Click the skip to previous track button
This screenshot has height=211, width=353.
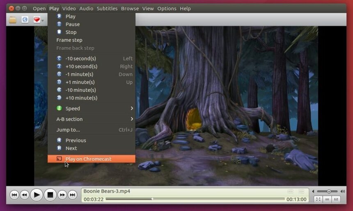(x=14, y=195)
